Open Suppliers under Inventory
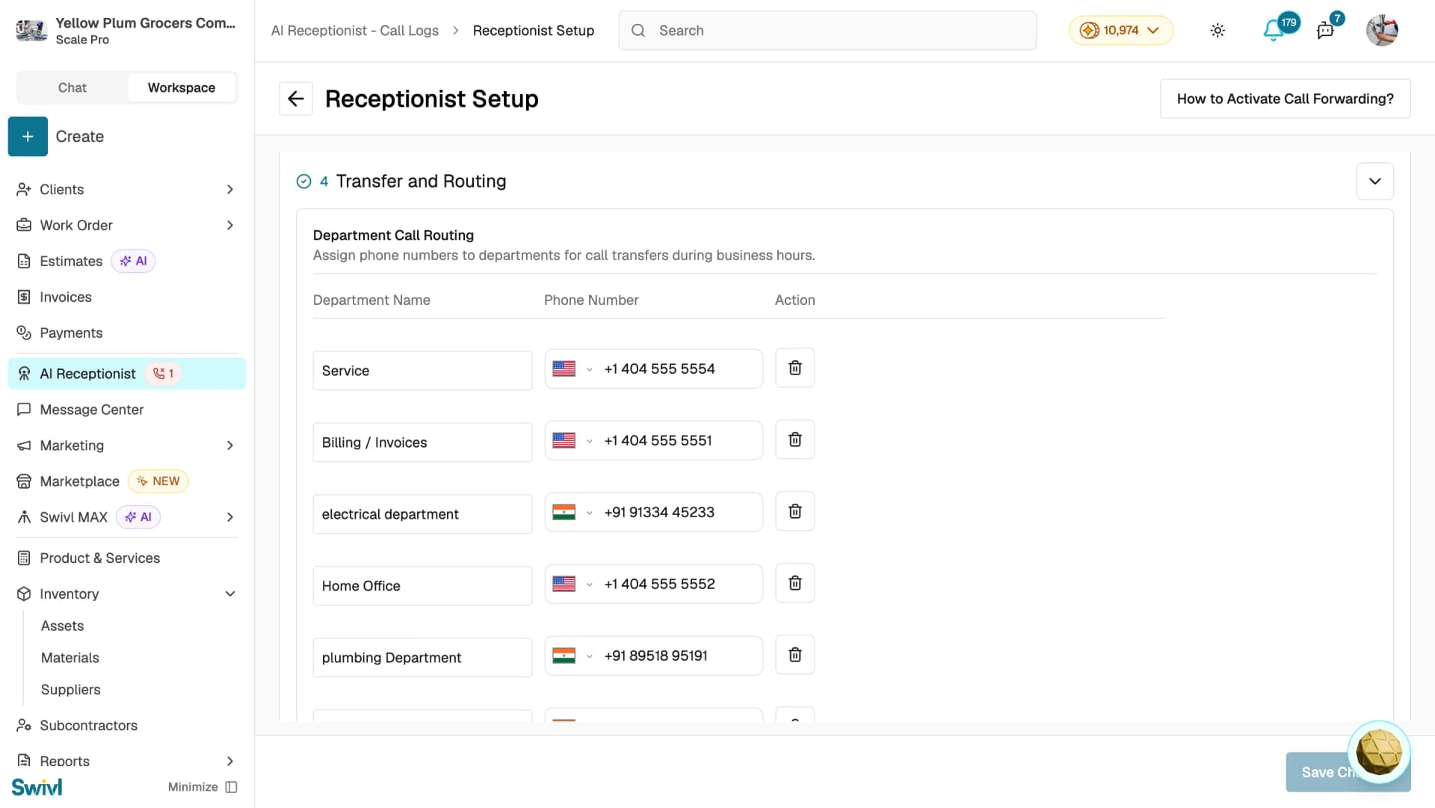 [70, 690]
